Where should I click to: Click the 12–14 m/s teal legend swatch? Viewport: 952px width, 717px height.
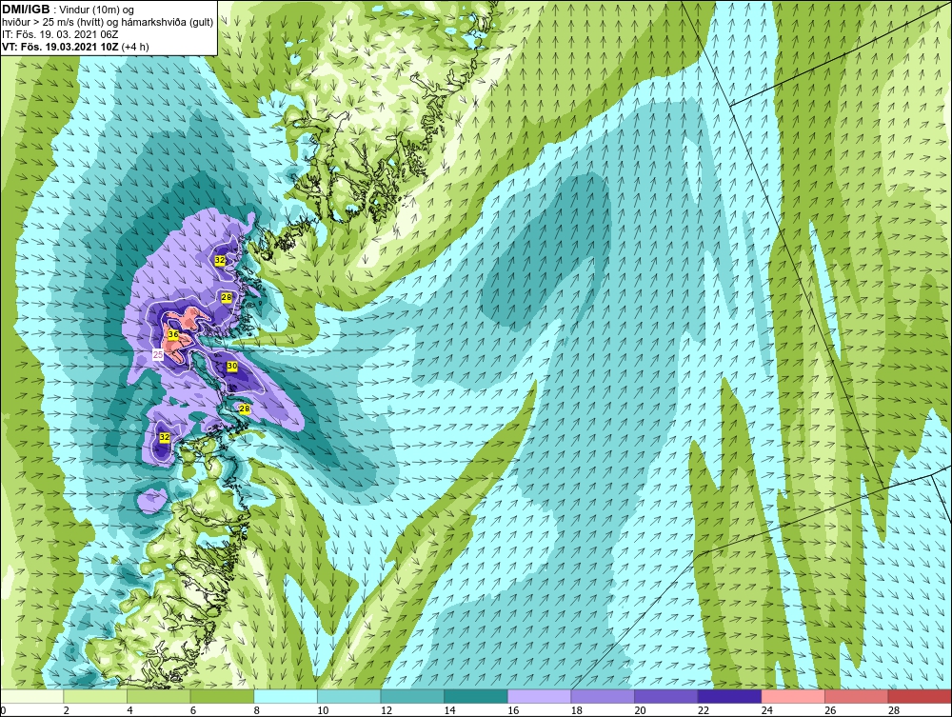pyautogui.click(x=412, y=696)
